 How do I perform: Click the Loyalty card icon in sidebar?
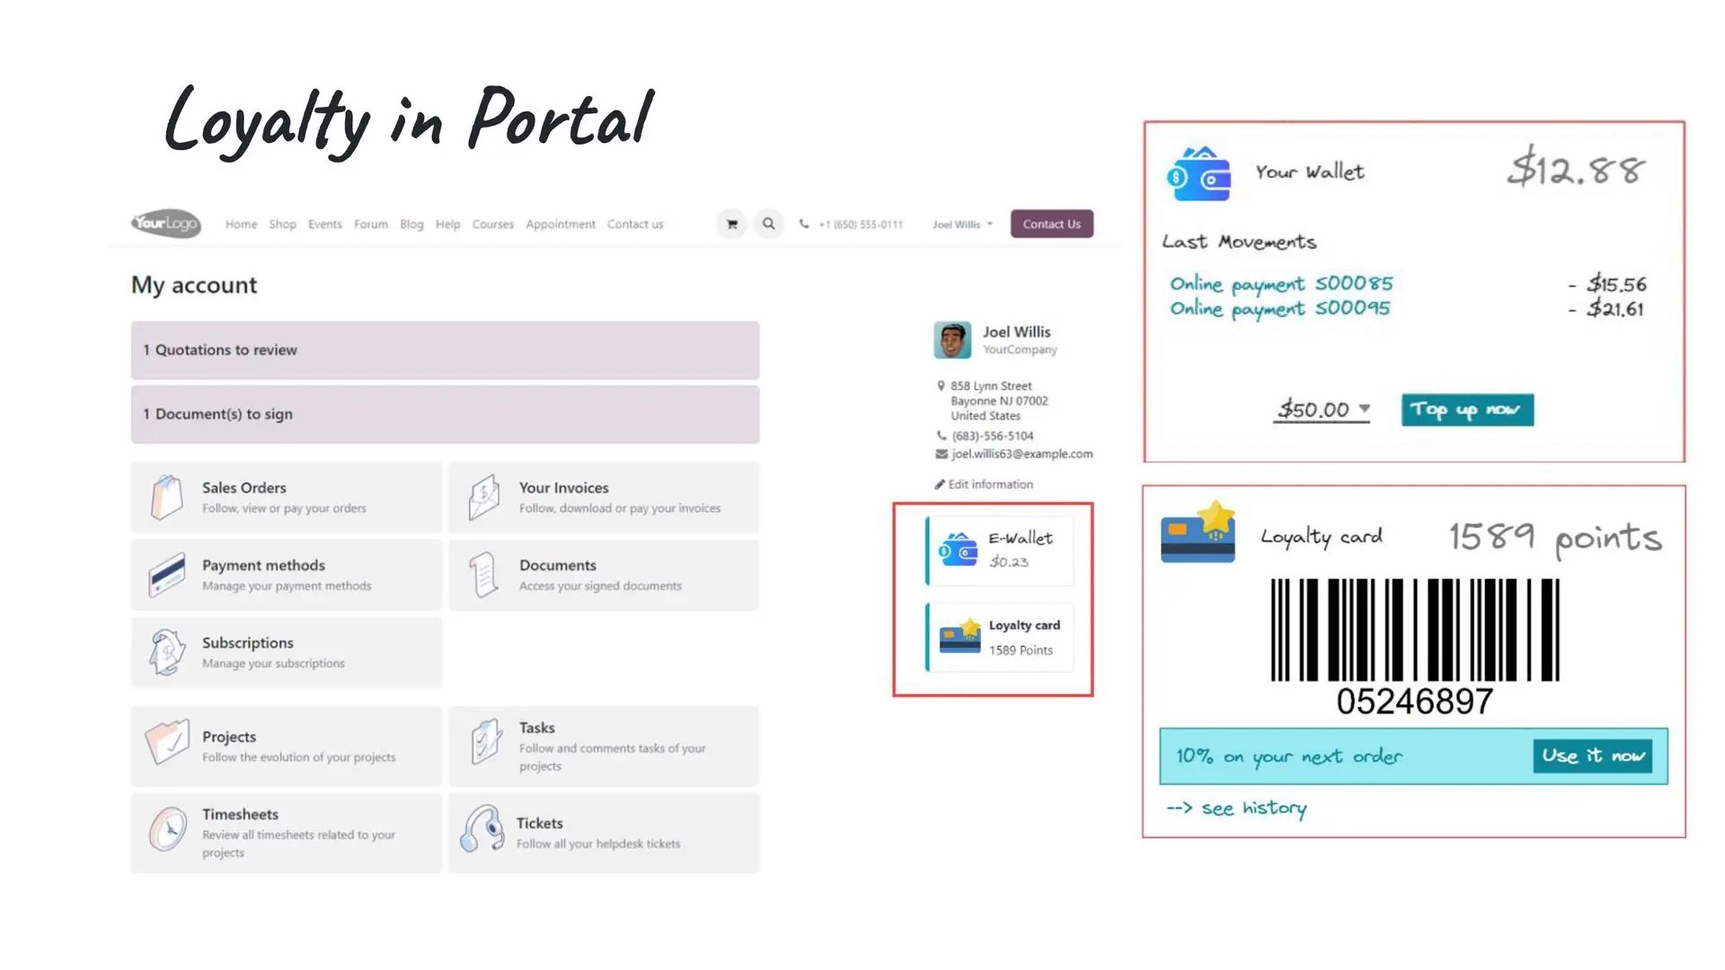pos(960,636)
